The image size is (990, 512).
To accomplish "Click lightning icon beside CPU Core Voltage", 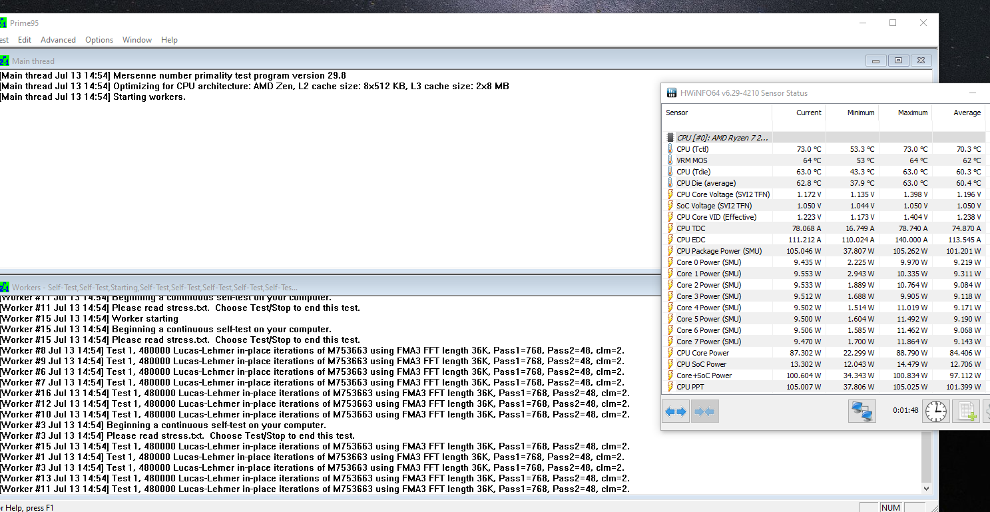I will coord(670,194).
